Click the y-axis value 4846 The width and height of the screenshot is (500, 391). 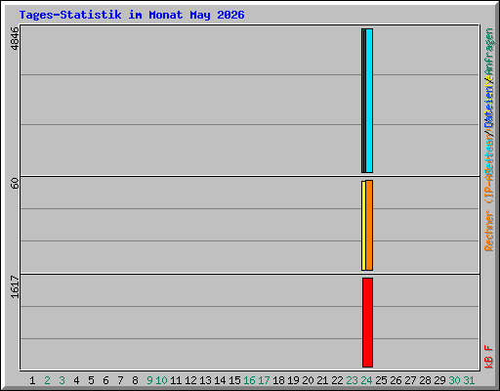pos(15,38)
